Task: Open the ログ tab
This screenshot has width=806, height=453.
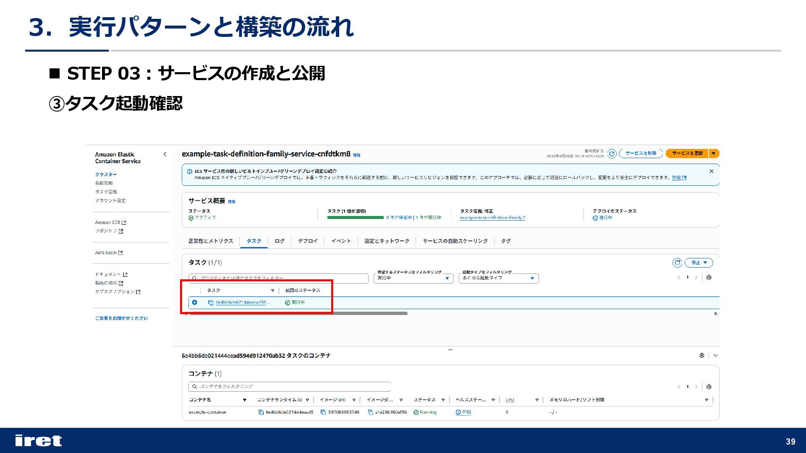Action: click(x=280, y=241)
